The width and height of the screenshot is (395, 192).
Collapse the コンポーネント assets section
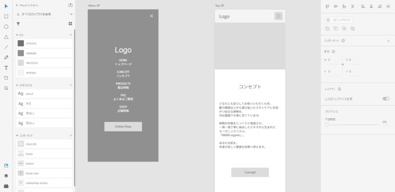(17, 135)
